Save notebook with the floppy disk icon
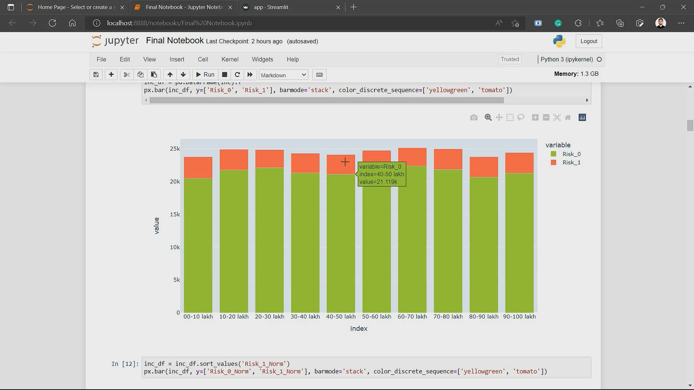Image resolution: width=694 pixels, height=390 pixels. coord(96,75)
